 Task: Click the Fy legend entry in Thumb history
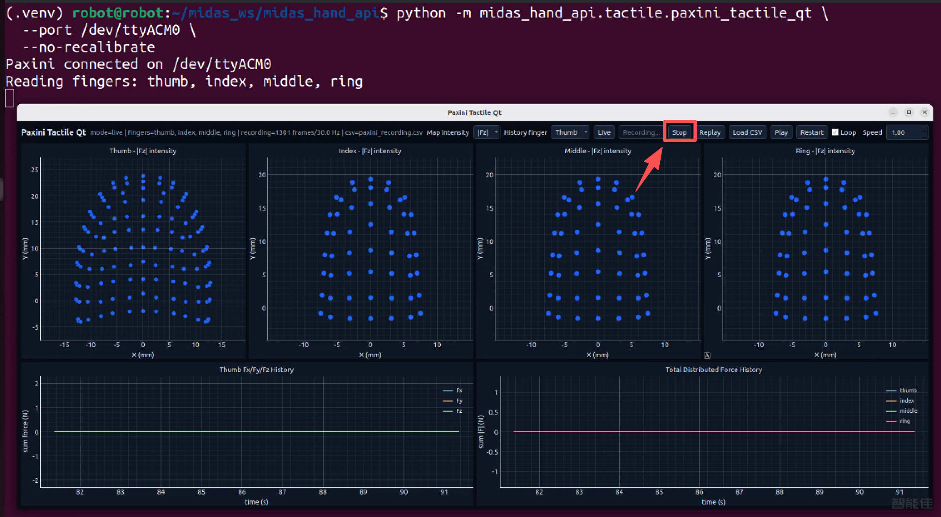[x=453, y=401]
